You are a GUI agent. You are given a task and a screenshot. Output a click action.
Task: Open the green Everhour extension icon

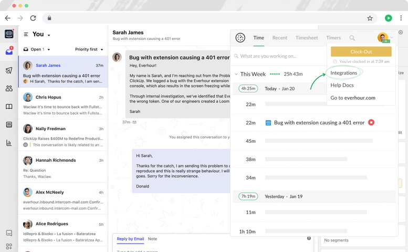click(388, 18)
